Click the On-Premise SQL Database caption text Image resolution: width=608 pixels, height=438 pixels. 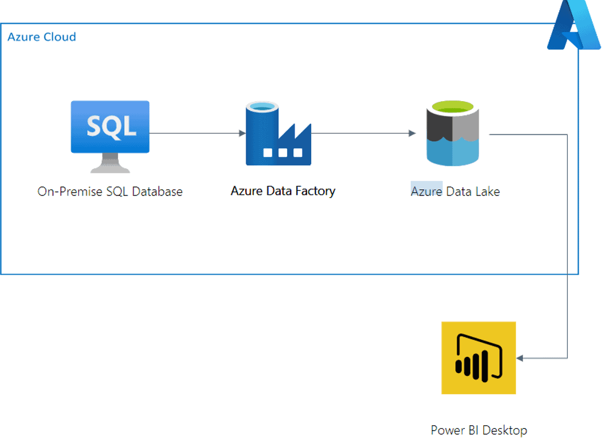pos(110,191)
